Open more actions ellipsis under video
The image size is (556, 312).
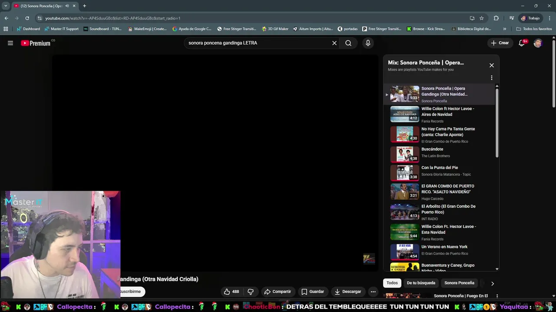pos(373,292)
